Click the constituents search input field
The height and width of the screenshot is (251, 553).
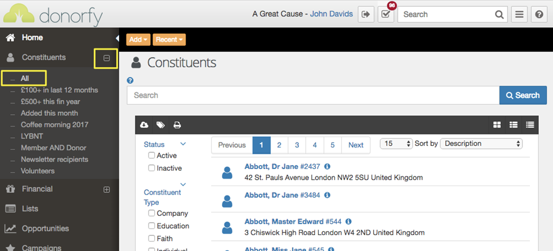[x=313, y=95]
